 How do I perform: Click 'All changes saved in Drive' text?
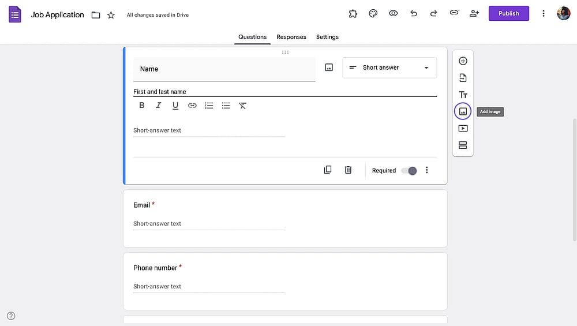158,15
